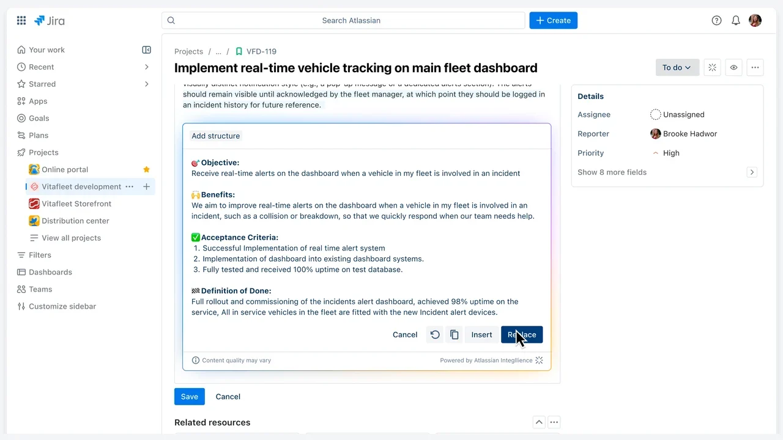Open the app switcher grid icon
Screen dimensions: 783x440
click(x=21, y=20)
